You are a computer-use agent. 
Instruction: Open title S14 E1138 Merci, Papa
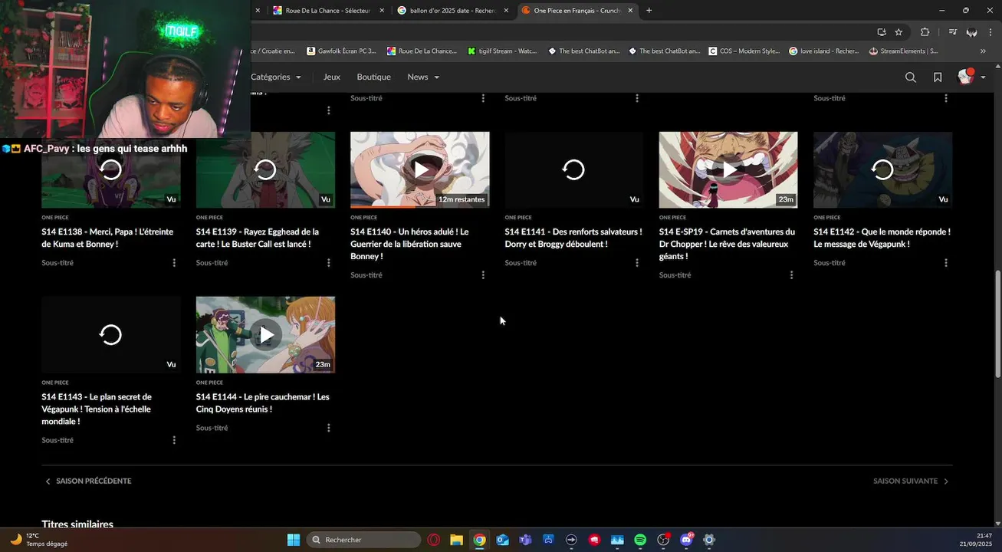coord(107,238)
